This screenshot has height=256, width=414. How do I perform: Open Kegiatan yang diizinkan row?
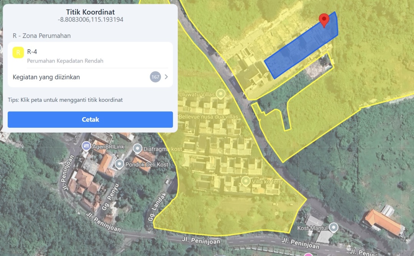[x=90, y=77]
